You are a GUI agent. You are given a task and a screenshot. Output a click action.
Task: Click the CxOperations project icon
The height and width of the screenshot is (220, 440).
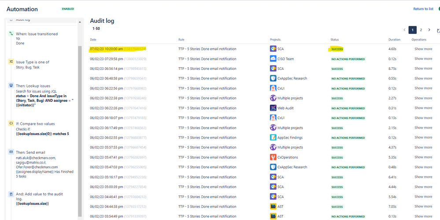pyautogui.click(x=273, y=157)
